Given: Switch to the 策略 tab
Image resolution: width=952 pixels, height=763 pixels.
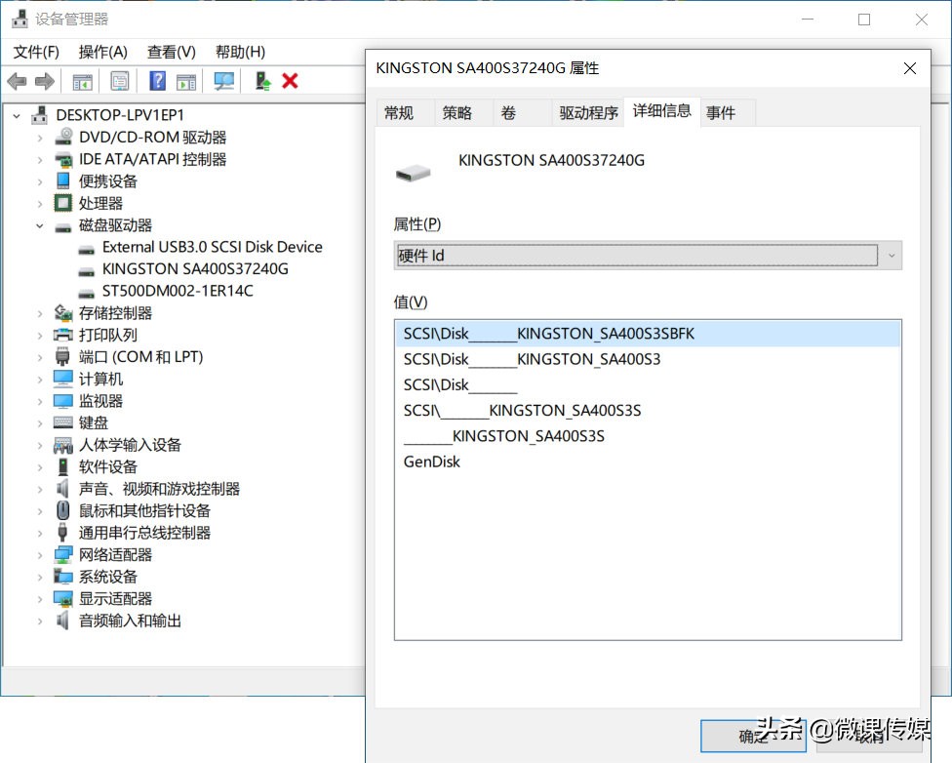Looking at the screenshot, I should pos(462,113).
